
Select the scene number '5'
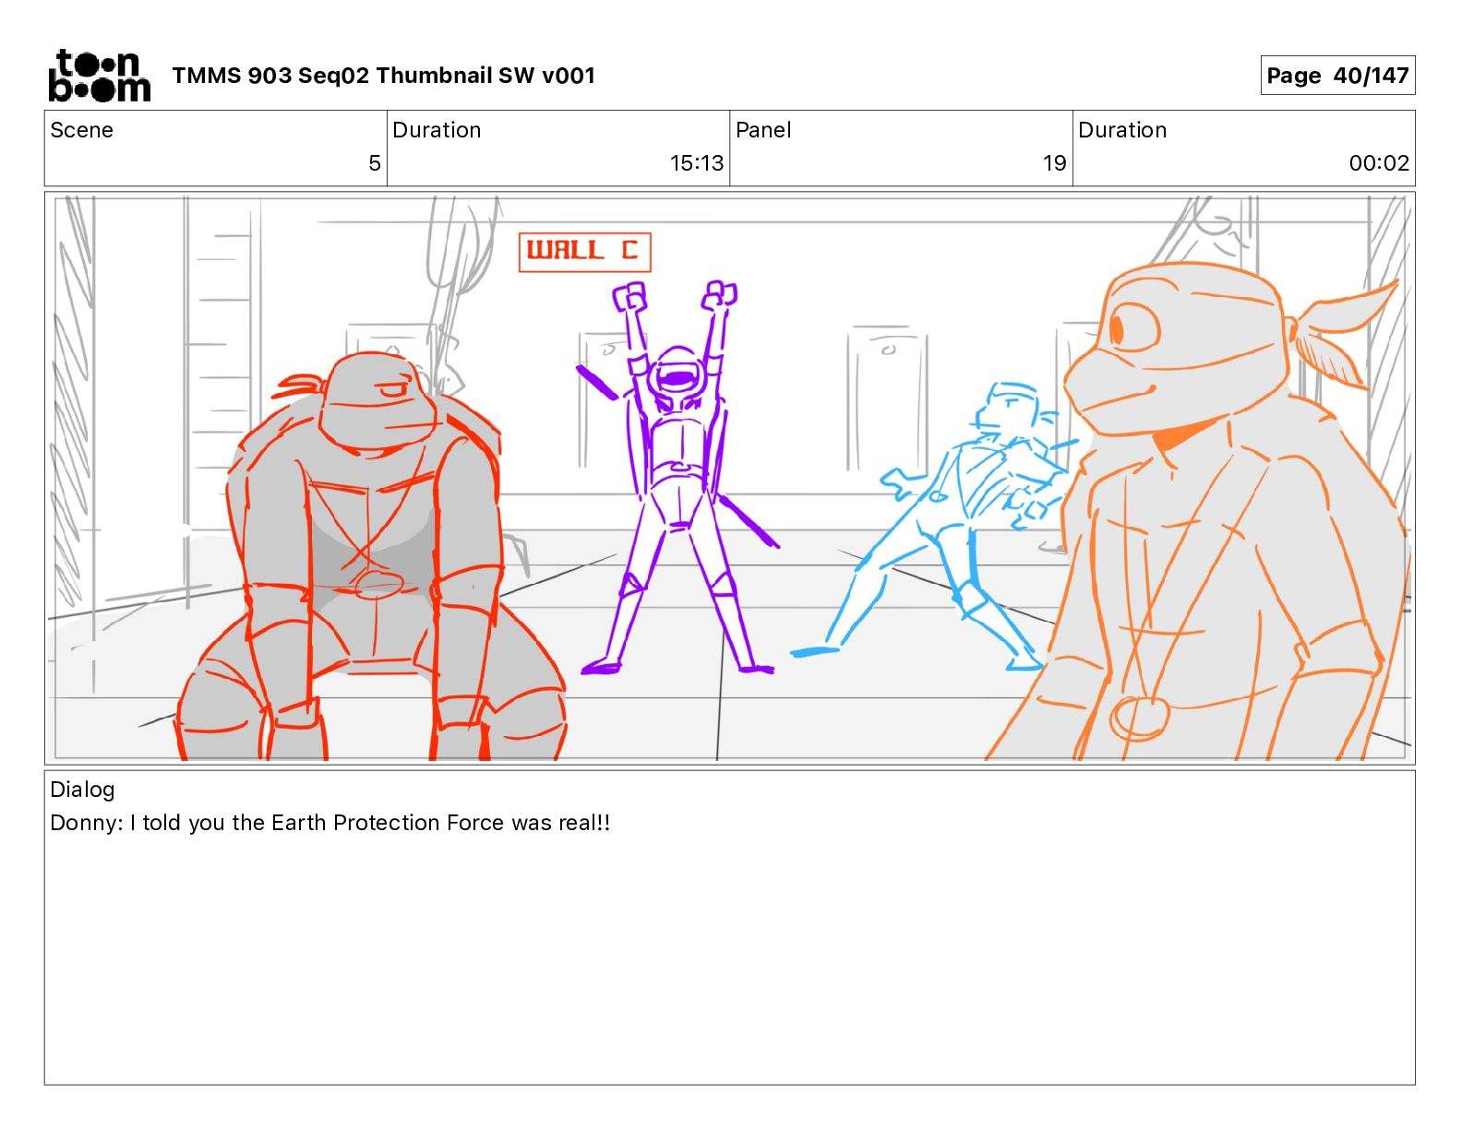[x=374, y=163]
